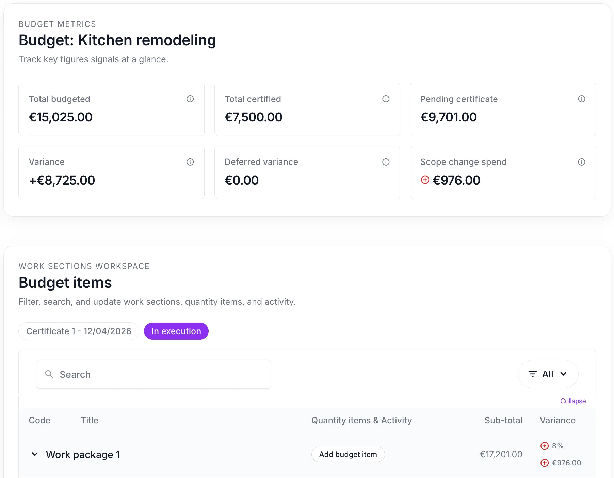
Task: Select the In execution status badge
Action: [176, 331]
